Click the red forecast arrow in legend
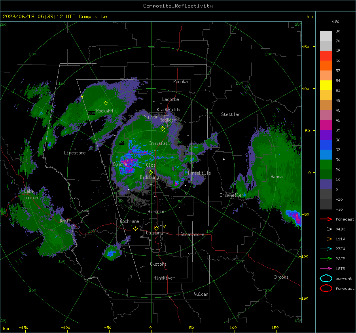The width and height of the screenshot is (356, 333). pos(326,219)
